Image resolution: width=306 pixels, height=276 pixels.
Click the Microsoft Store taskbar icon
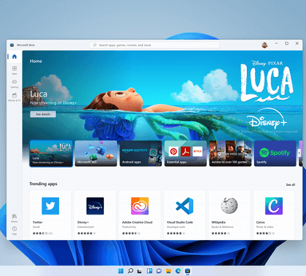pyautogui.click(x=188, y=271)
